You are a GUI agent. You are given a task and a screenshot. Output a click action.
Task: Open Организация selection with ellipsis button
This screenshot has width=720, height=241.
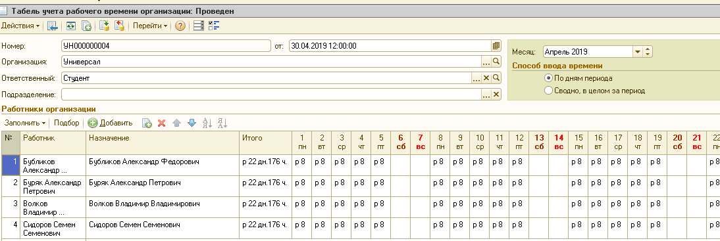click(x=486, y=61)
